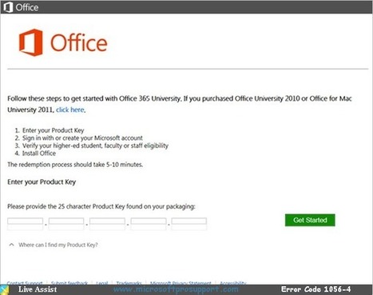Image resolution: width=373 pixels, height=295 pixels.
Task: Click the Live Assist icon in bottom corner
Action: (5, 290)
